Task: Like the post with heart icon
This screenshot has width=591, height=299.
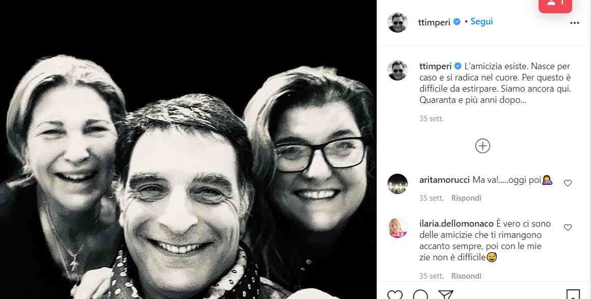Action: coord(395,295)
